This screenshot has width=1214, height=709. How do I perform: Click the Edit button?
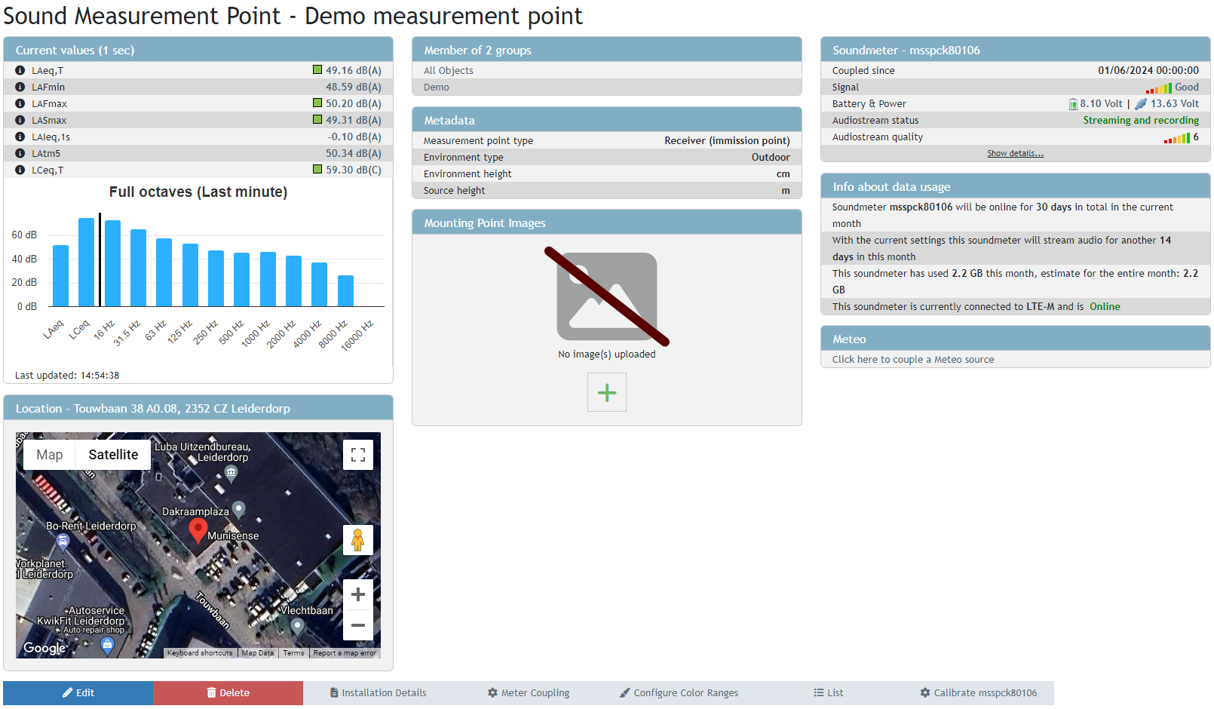coord(78,692)
